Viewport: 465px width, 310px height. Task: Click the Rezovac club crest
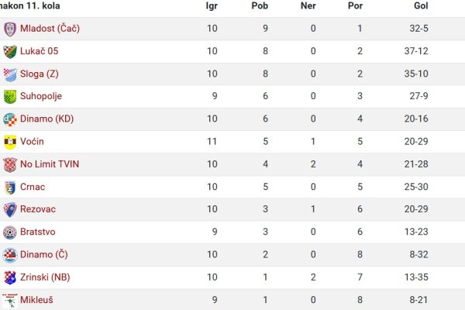coord(10,210)
